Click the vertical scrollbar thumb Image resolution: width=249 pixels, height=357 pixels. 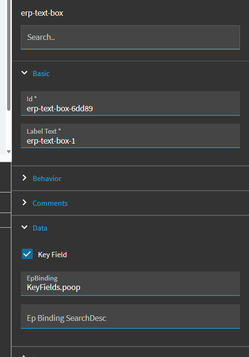pos(9,55)
